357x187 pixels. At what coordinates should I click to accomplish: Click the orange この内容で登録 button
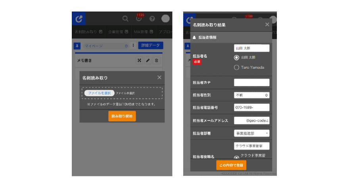(231, 165)
